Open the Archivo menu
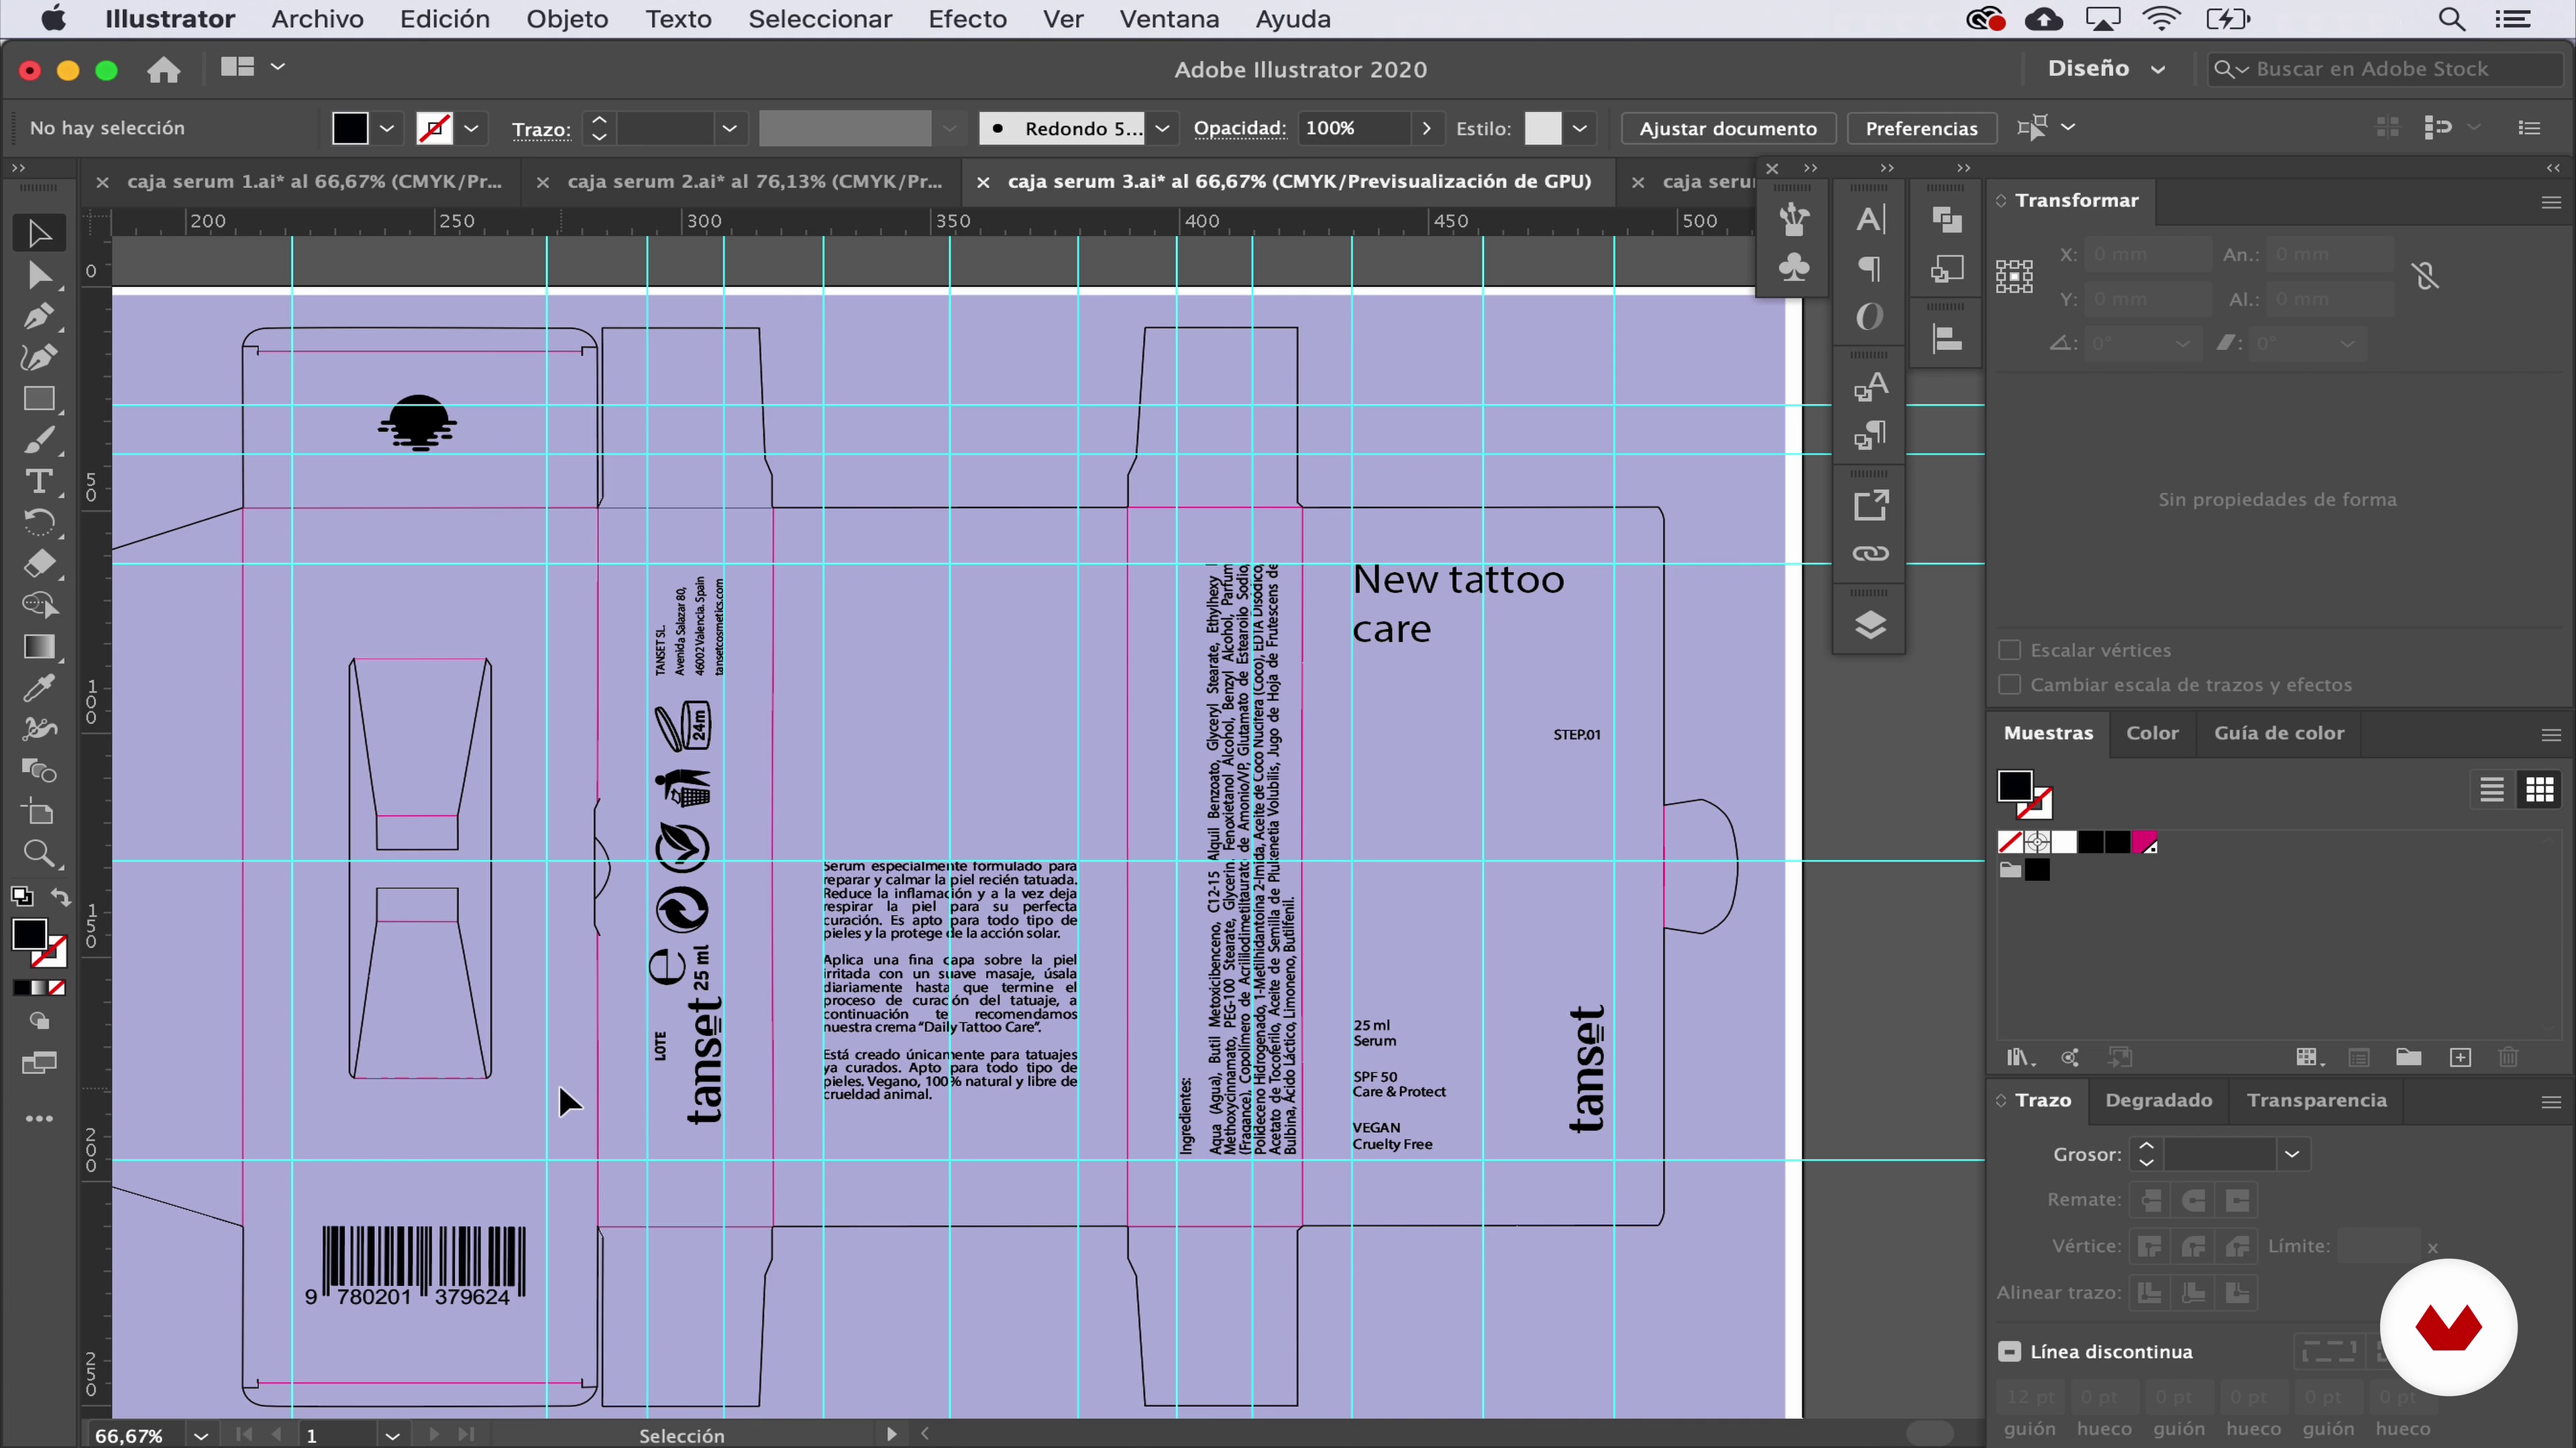 pos(317,19)
